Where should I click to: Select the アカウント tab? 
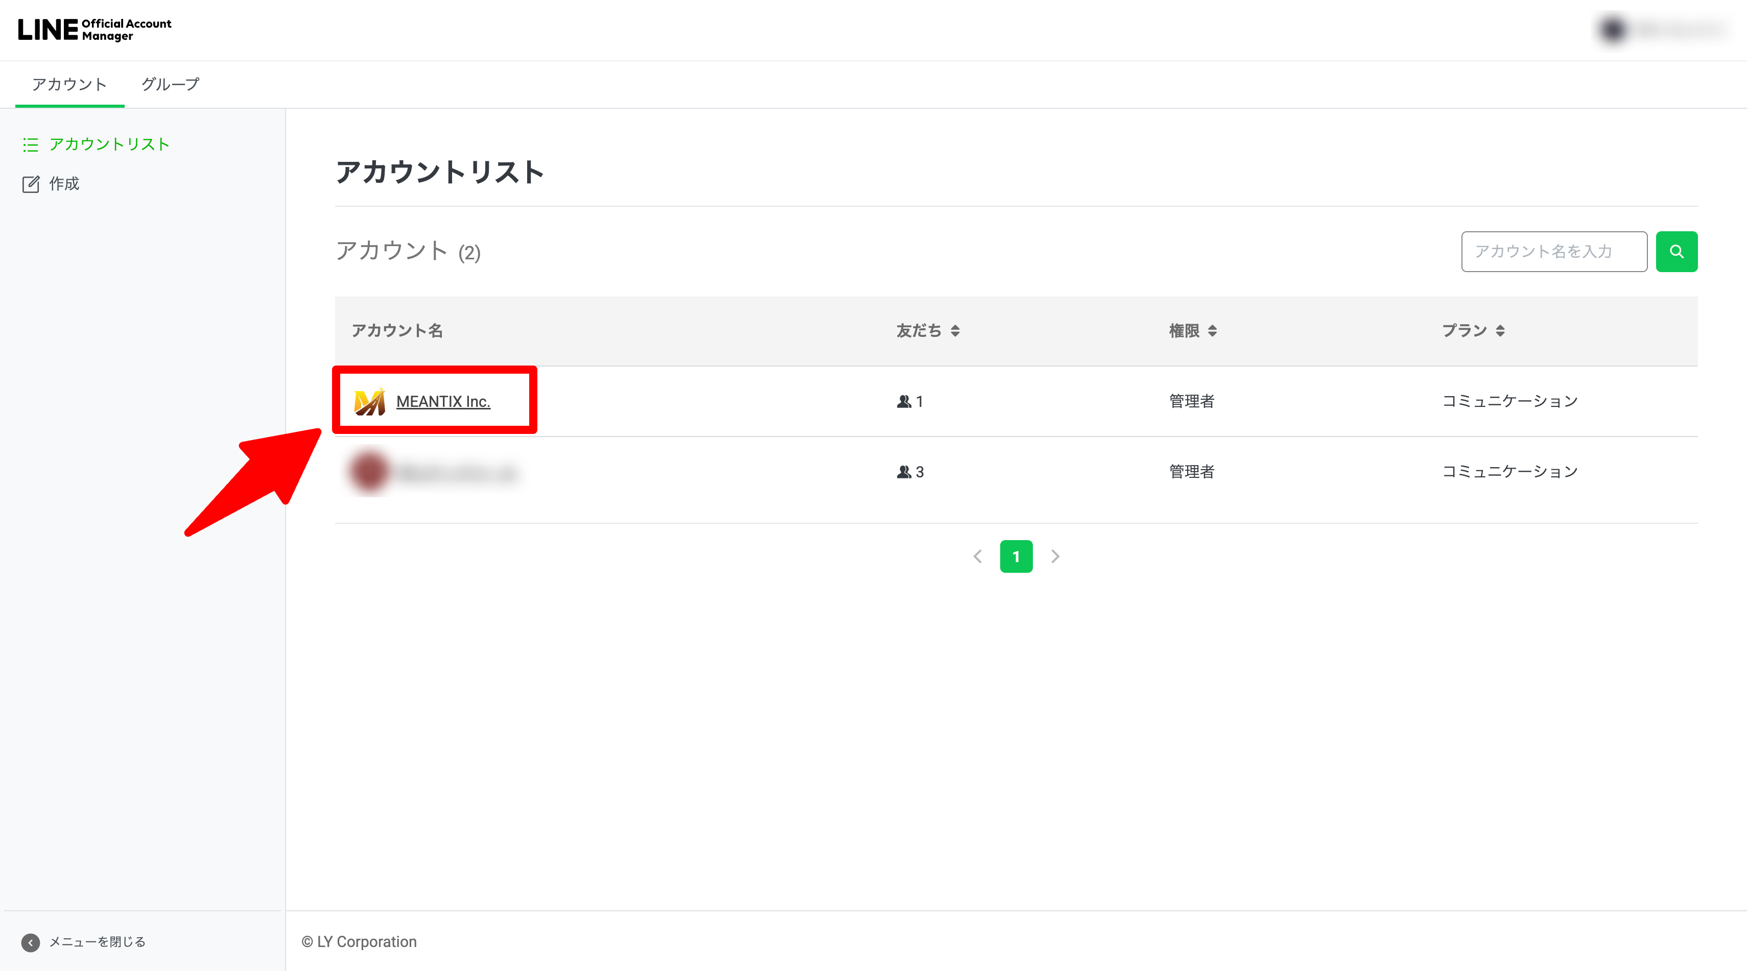pyautogui.click(x=69, y=84)
